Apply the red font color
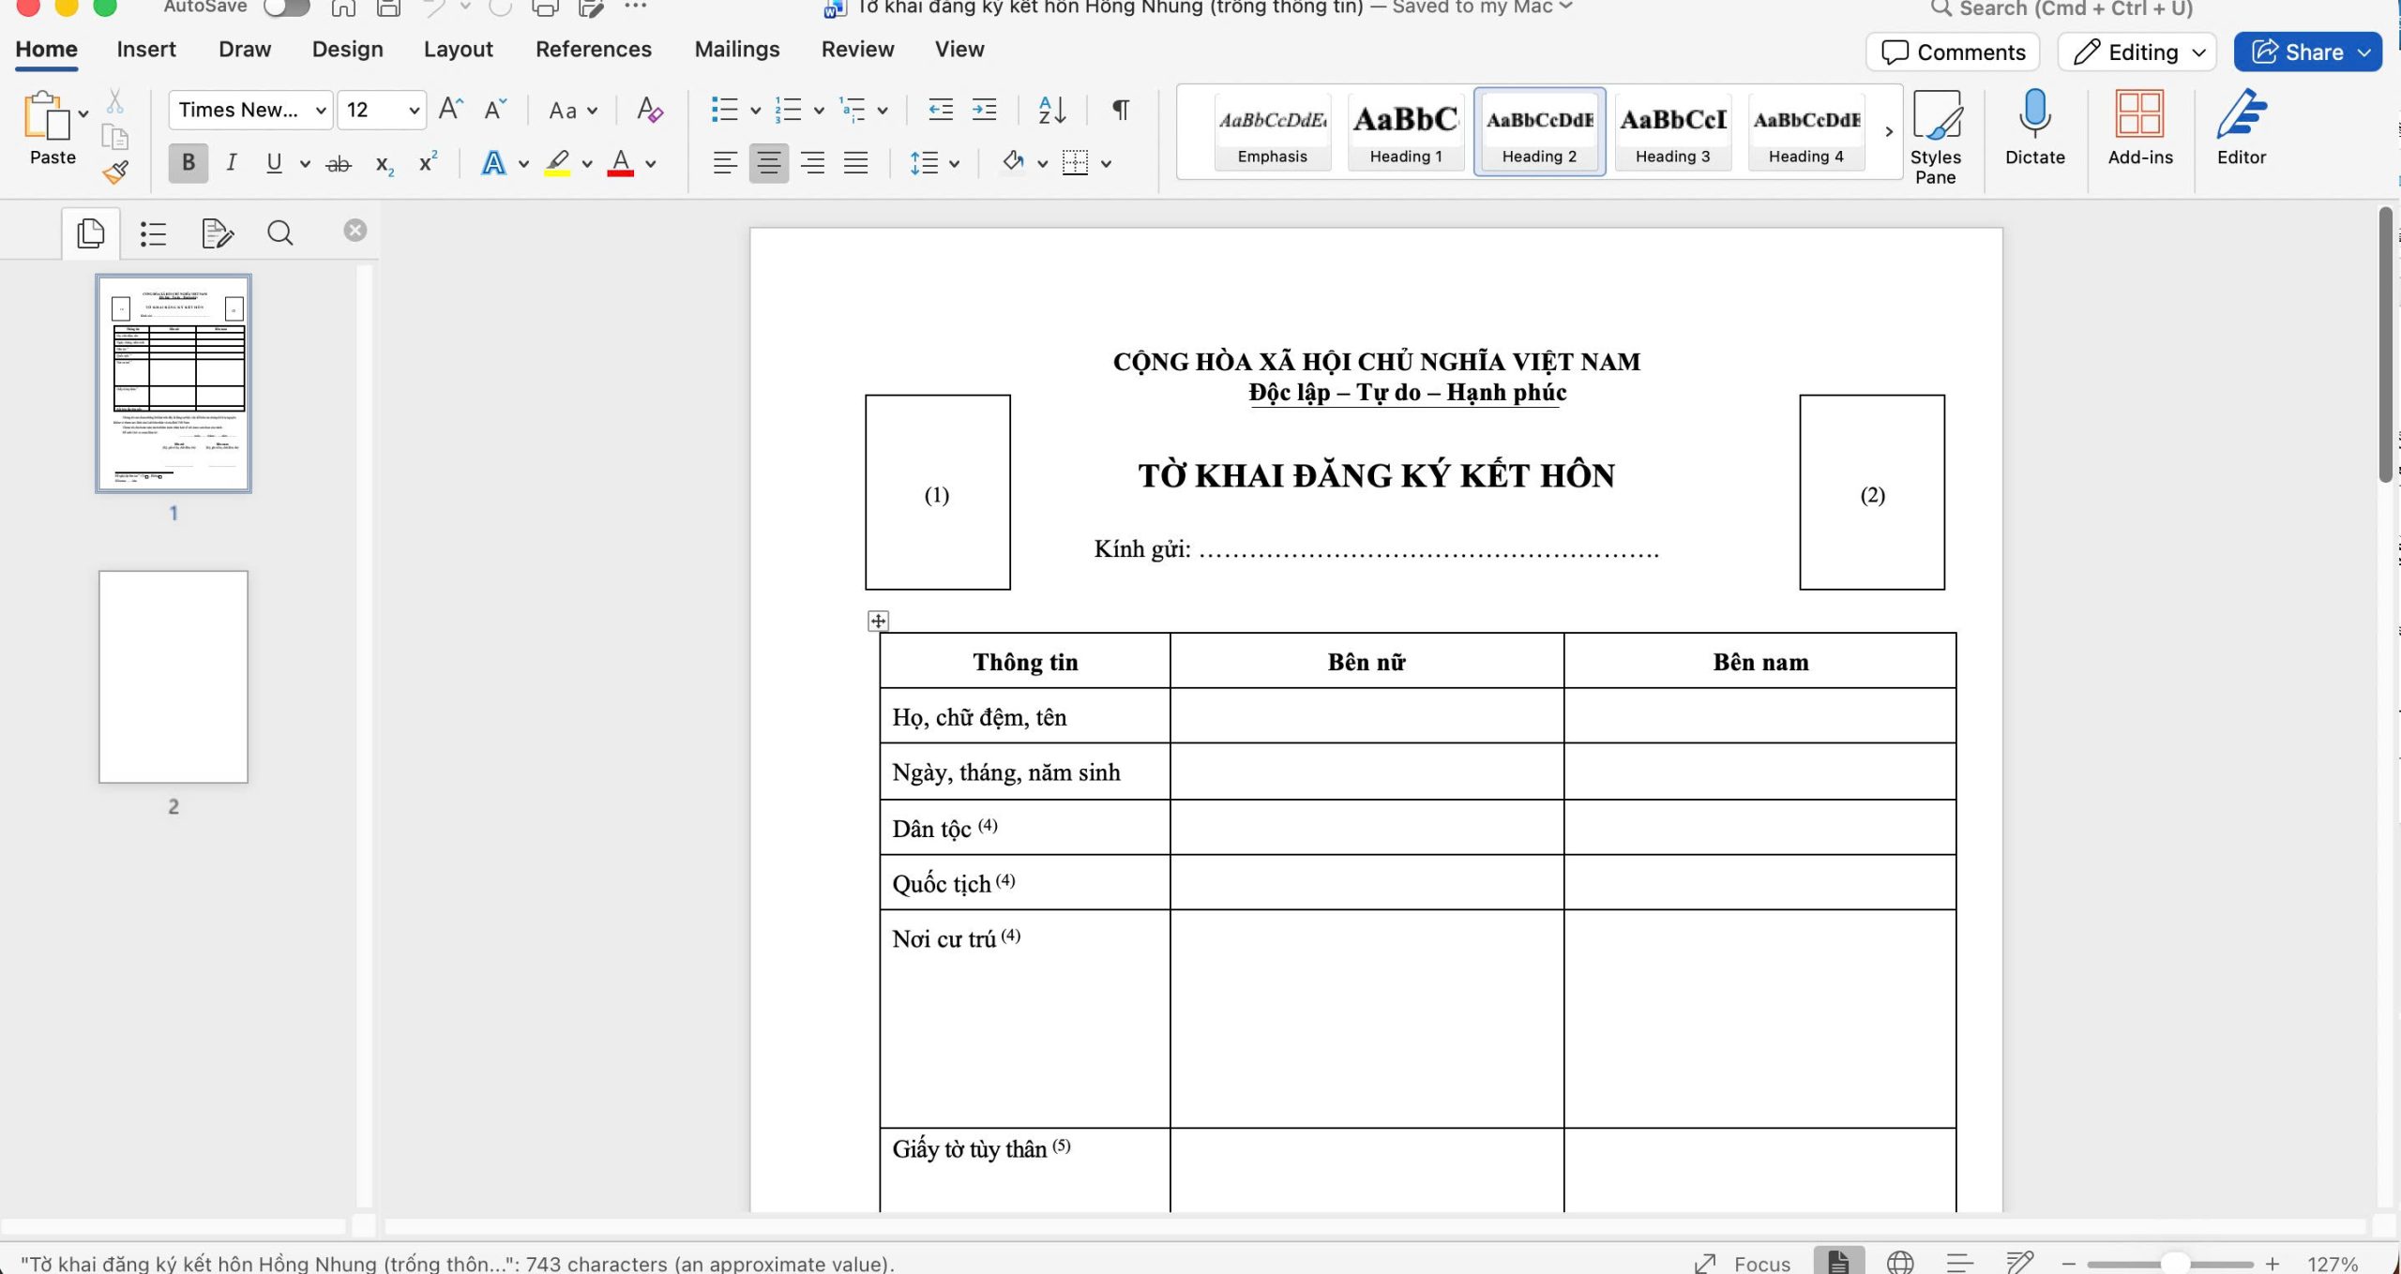2401x1274 pixels. [x=621, y=164]
